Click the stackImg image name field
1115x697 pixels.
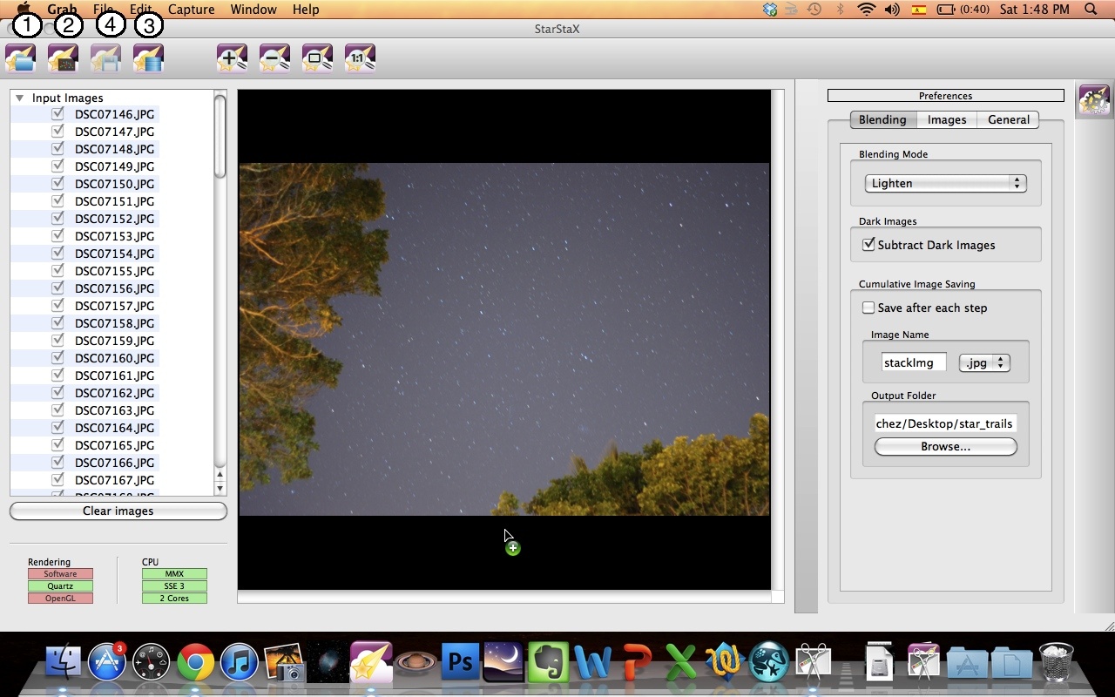913,363
